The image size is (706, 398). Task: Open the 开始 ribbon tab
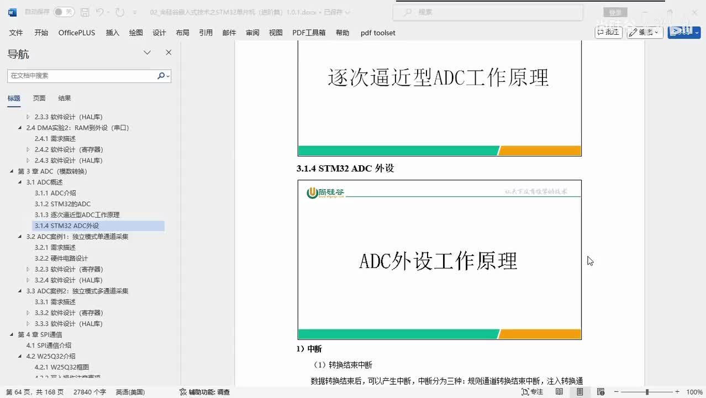(x=41, y=33)
